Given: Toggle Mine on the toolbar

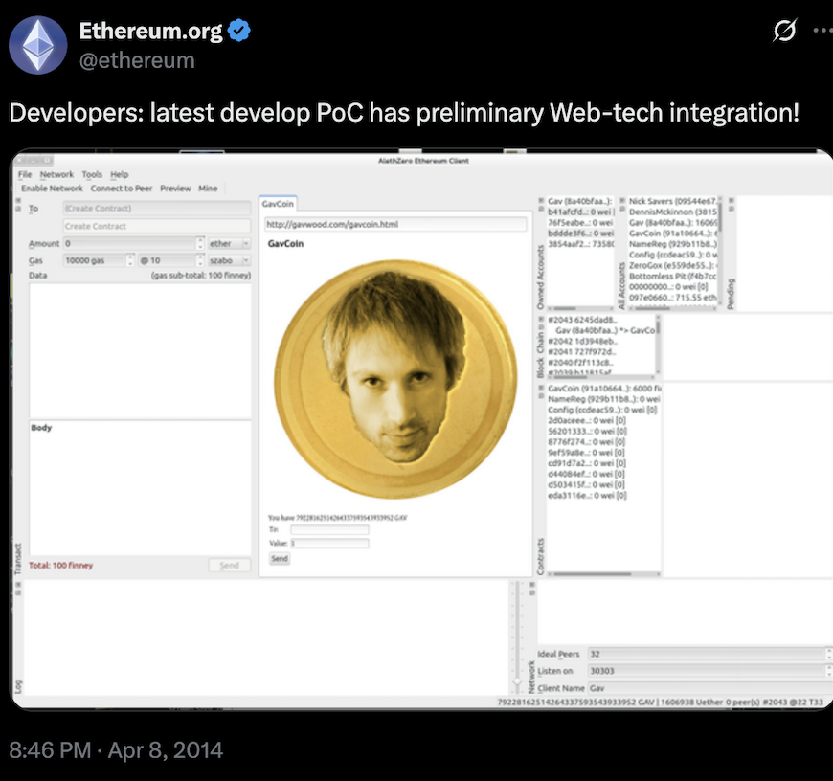Looking at the screenshot, I should tap(208, 189).
